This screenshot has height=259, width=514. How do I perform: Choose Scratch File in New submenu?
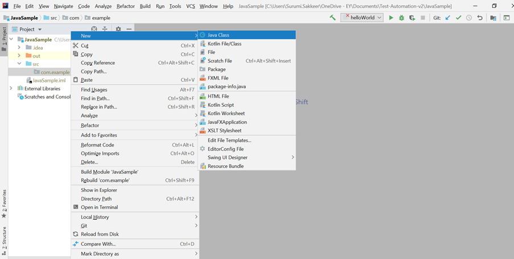(247, 61)
